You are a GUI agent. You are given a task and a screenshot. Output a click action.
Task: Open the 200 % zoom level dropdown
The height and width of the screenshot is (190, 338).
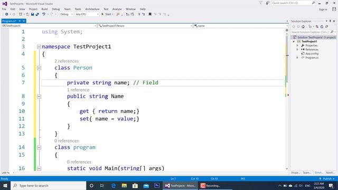pyautogui.click(x=8, y=173)
